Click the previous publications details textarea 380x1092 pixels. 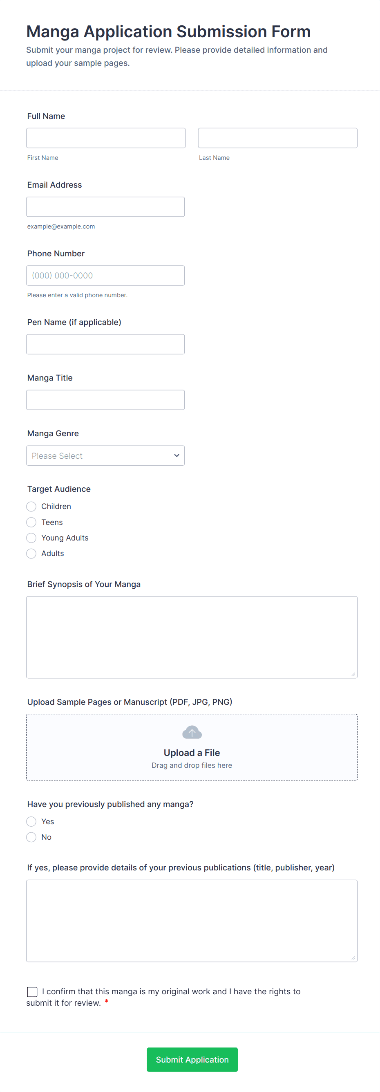pyautogui.click(x=192, y=920)
